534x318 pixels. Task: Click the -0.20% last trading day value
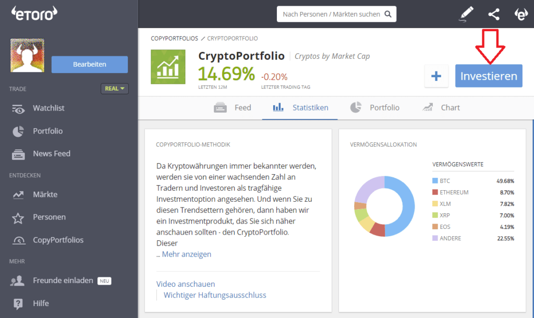pos(274,77)
